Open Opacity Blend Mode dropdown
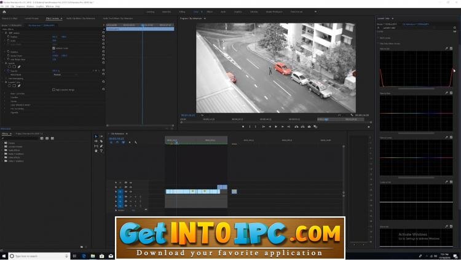Image resolution: width=461 pixels, height=260 pixels. 65,75
